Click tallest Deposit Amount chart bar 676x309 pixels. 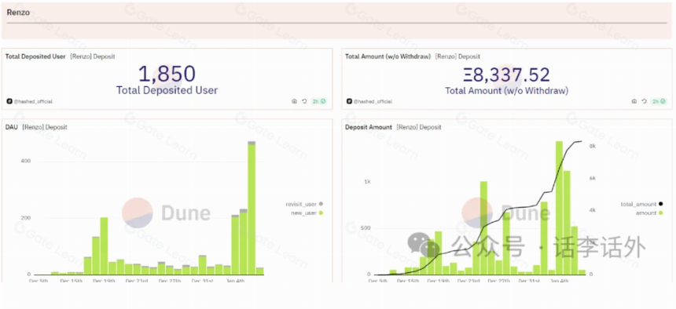[559, 207]
